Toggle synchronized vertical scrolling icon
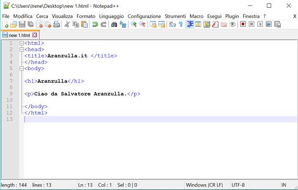This screenshot has height=190, width=298. pos(153,24)
